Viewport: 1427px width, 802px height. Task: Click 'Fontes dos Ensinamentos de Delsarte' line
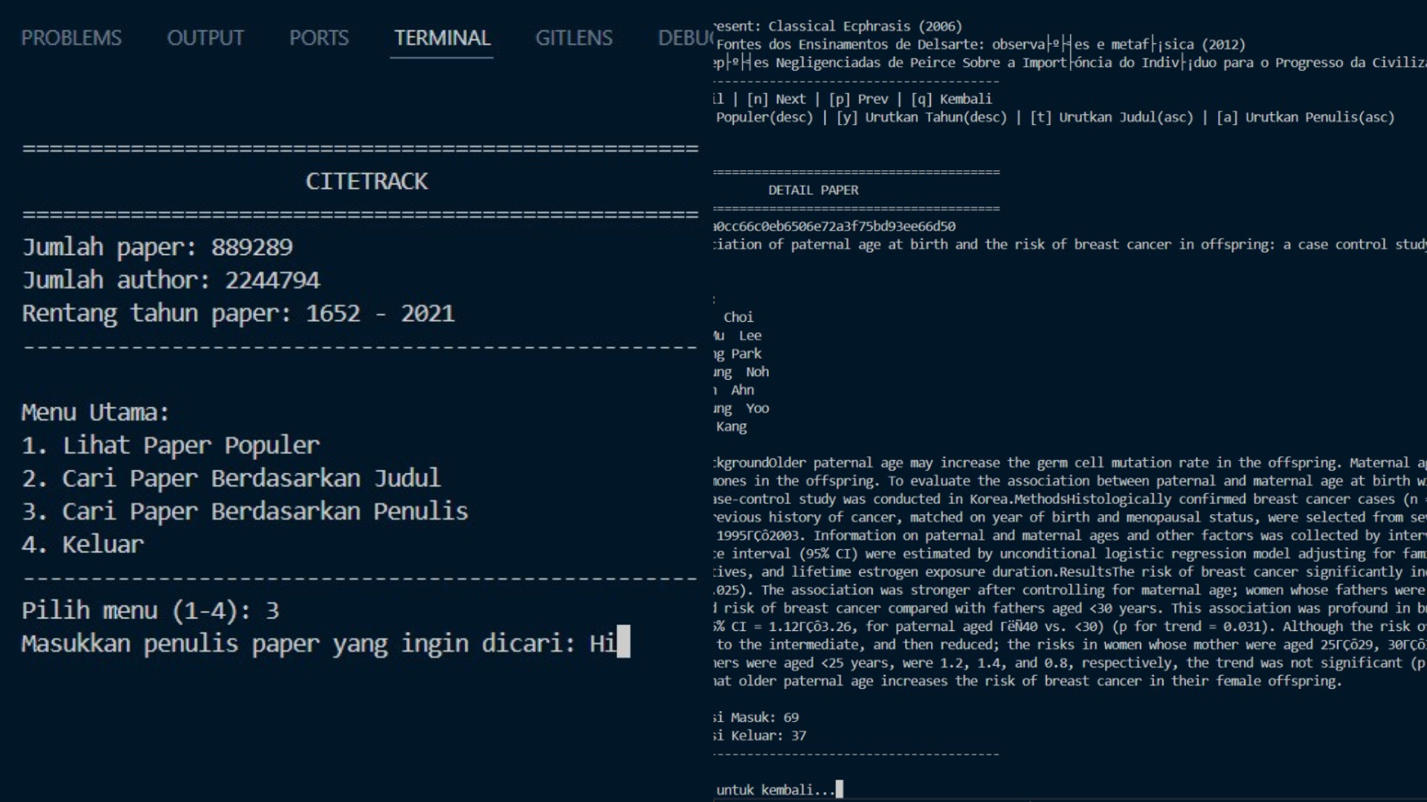pos(980,45)
